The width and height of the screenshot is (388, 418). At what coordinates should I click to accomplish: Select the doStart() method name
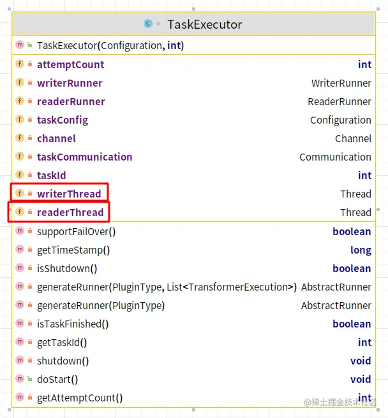57,379
